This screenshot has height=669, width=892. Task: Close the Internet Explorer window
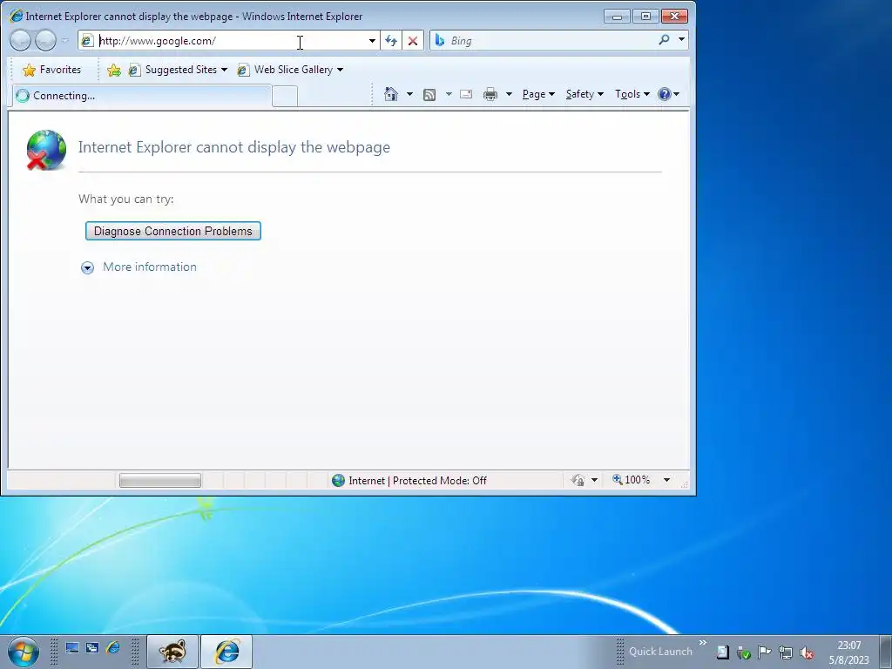[675, 17]
